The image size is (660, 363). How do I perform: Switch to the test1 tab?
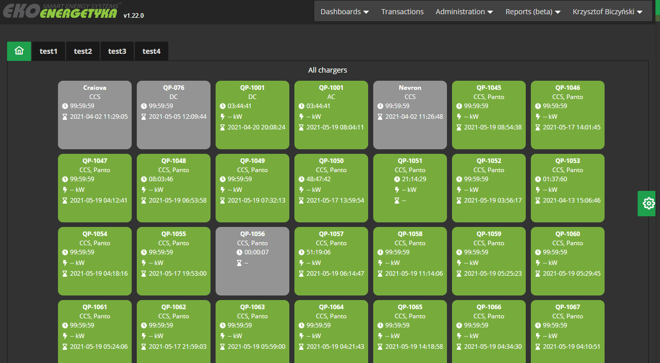[48, 51]
